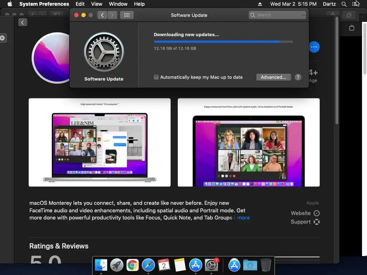Viewport: 367px width, 275px height.
Task: Click the Ratings & Reviews heading
Action: click(59, 246)
